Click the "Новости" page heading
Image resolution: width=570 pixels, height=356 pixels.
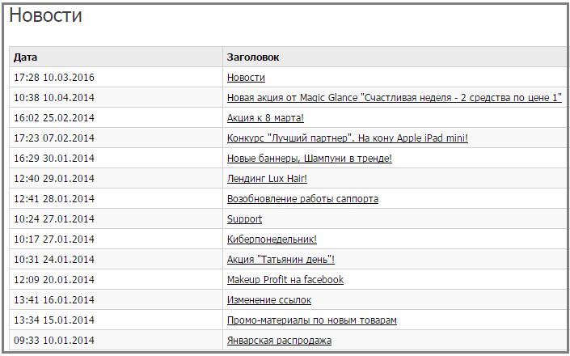pos(45,15)
